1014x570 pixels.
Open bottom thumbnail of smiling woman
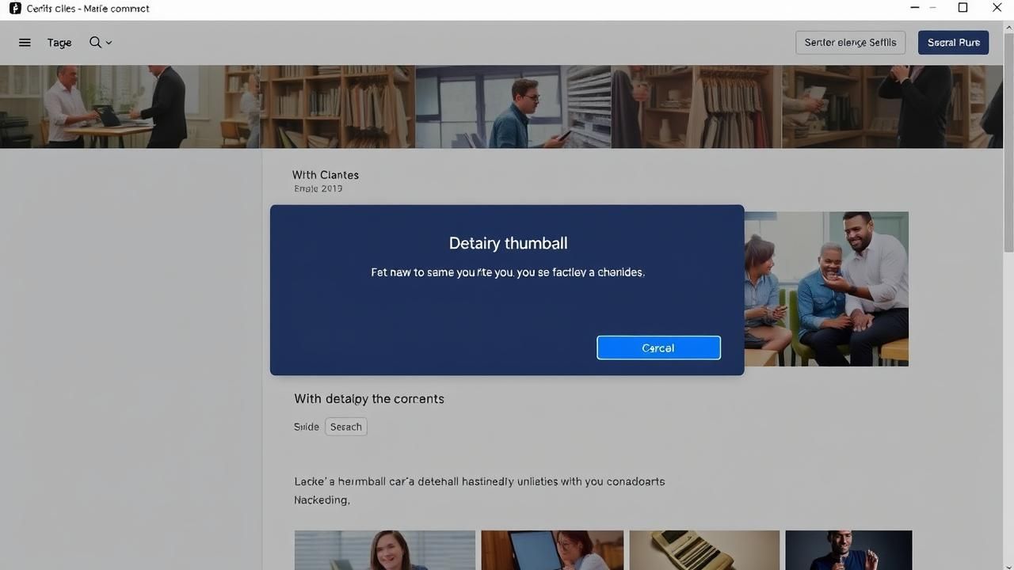pos(385,550)
